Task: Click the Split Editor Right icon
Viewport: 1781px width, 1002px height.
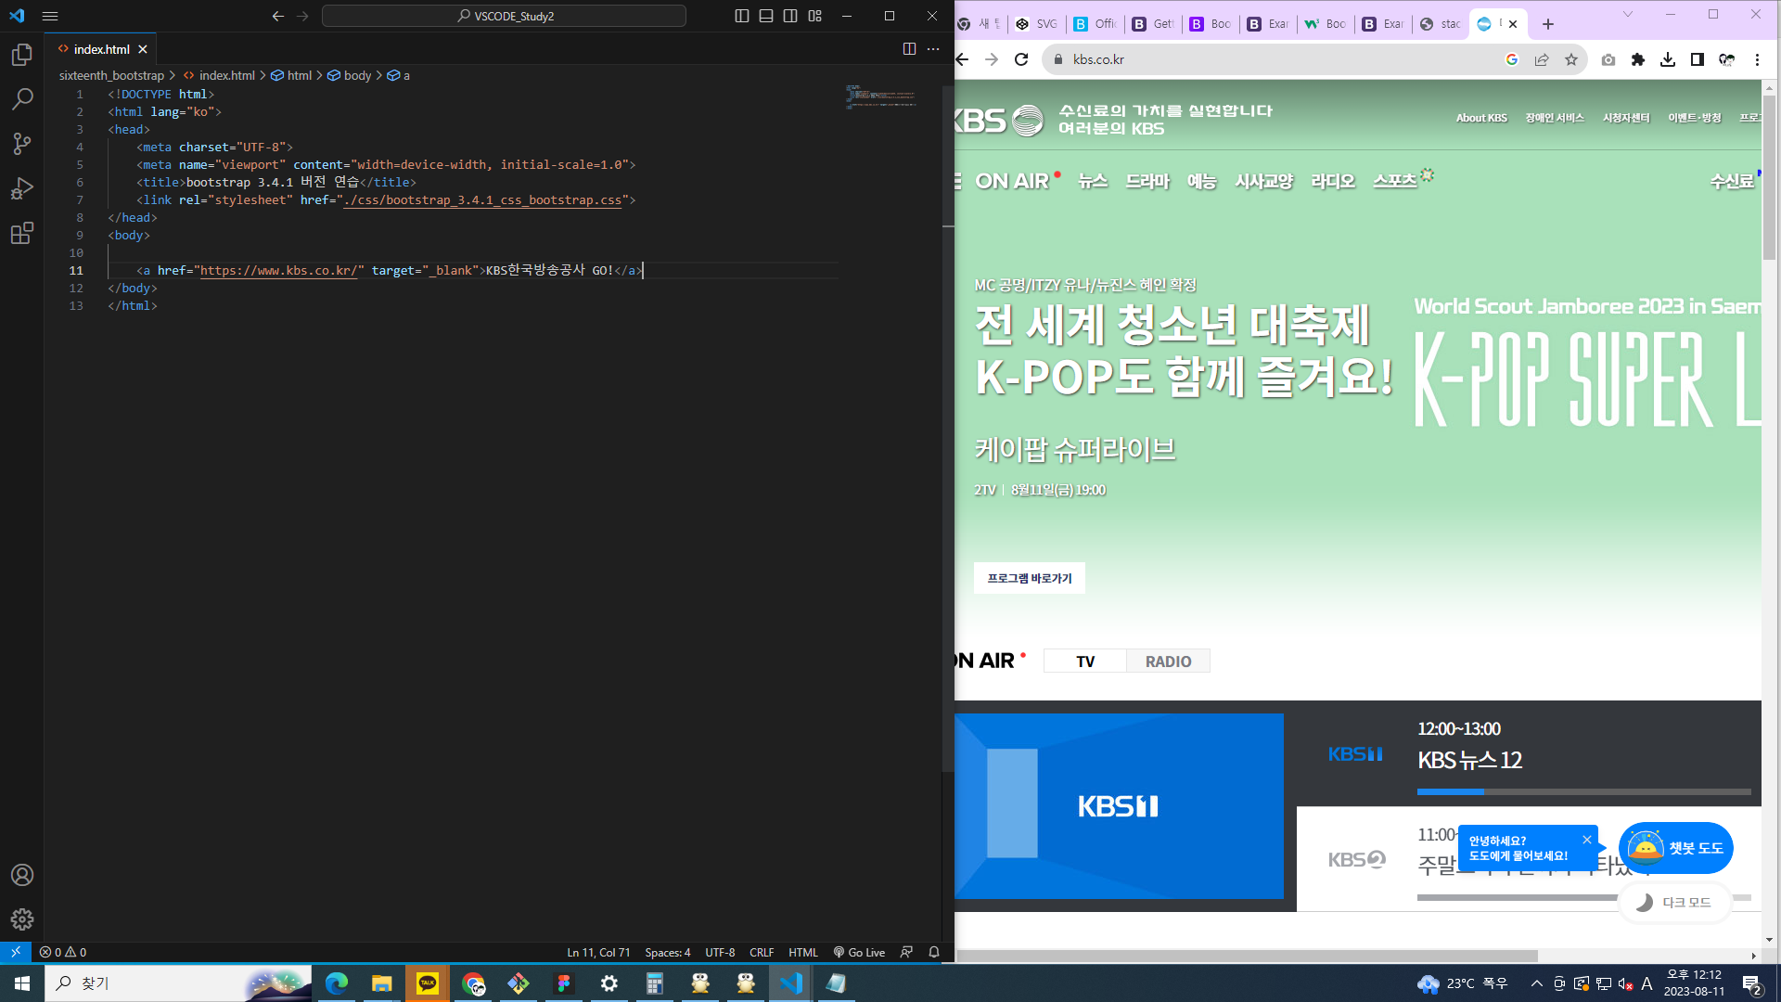Action: coord(909,49)
